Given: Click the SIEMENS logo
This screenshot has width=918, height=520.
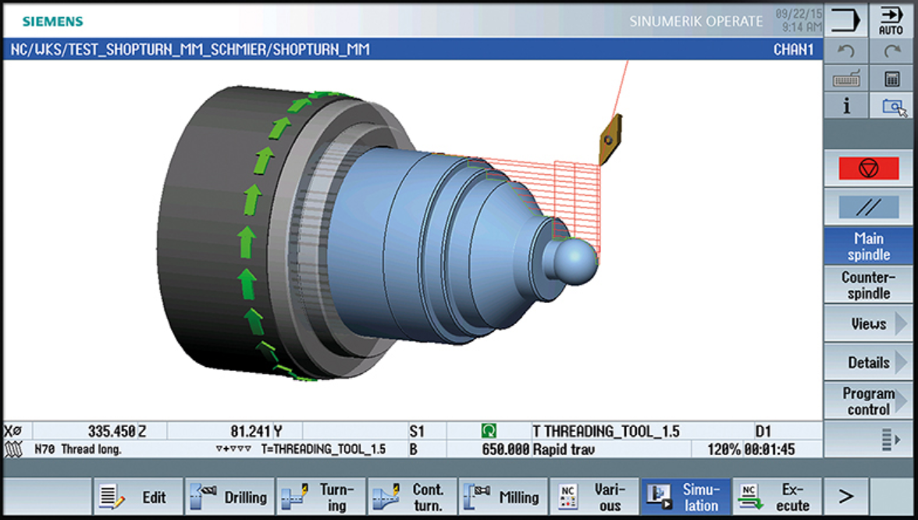Looking at the screenshot, I should coord(53,22).
